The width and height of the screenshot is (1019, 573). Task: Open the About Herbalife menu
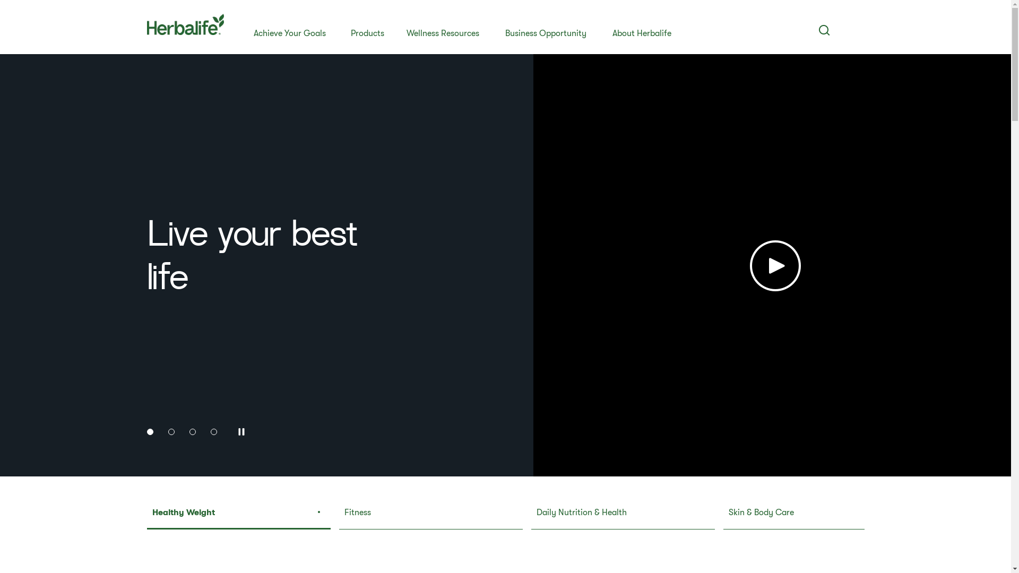pos(642,33)
